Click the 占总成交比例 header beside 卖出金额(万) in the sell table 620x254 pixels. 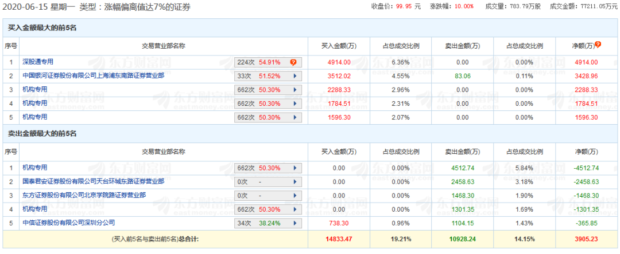coord(525,152)
